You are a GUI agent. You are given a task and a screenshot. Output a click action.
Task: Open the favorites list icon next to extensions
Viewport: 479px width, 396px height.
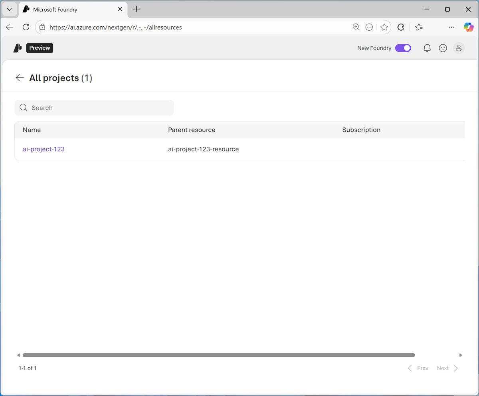[x=419, y=27]
